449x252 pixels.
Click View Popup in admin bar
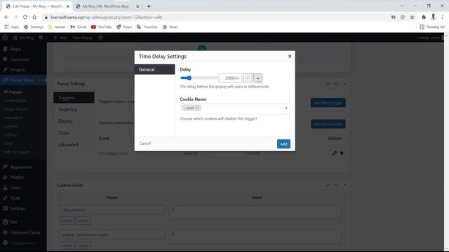click(83, 38)
